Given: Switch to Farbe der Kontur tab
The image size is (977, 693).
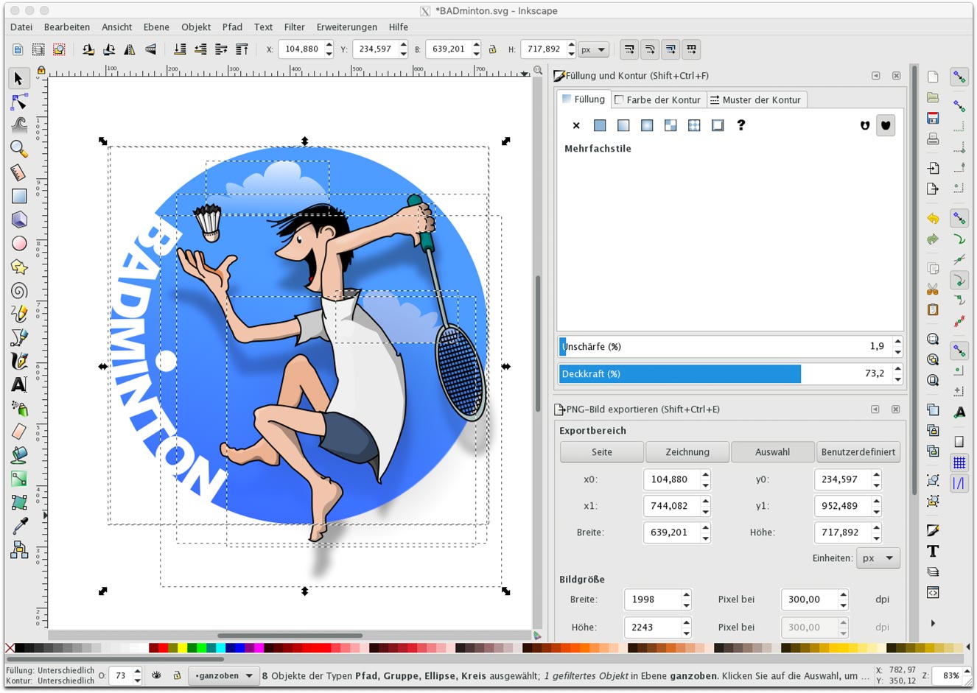Looking at the screenshot, I should [657, 99].
